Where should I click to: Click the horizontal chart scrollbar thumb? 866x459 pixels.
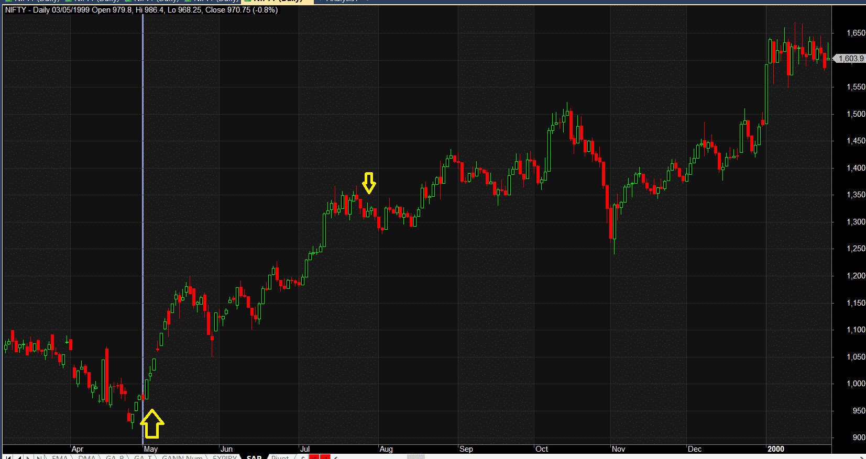(416, 457)
